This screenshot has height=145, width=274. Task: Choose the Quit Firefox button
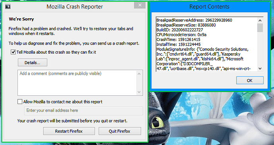120,131
